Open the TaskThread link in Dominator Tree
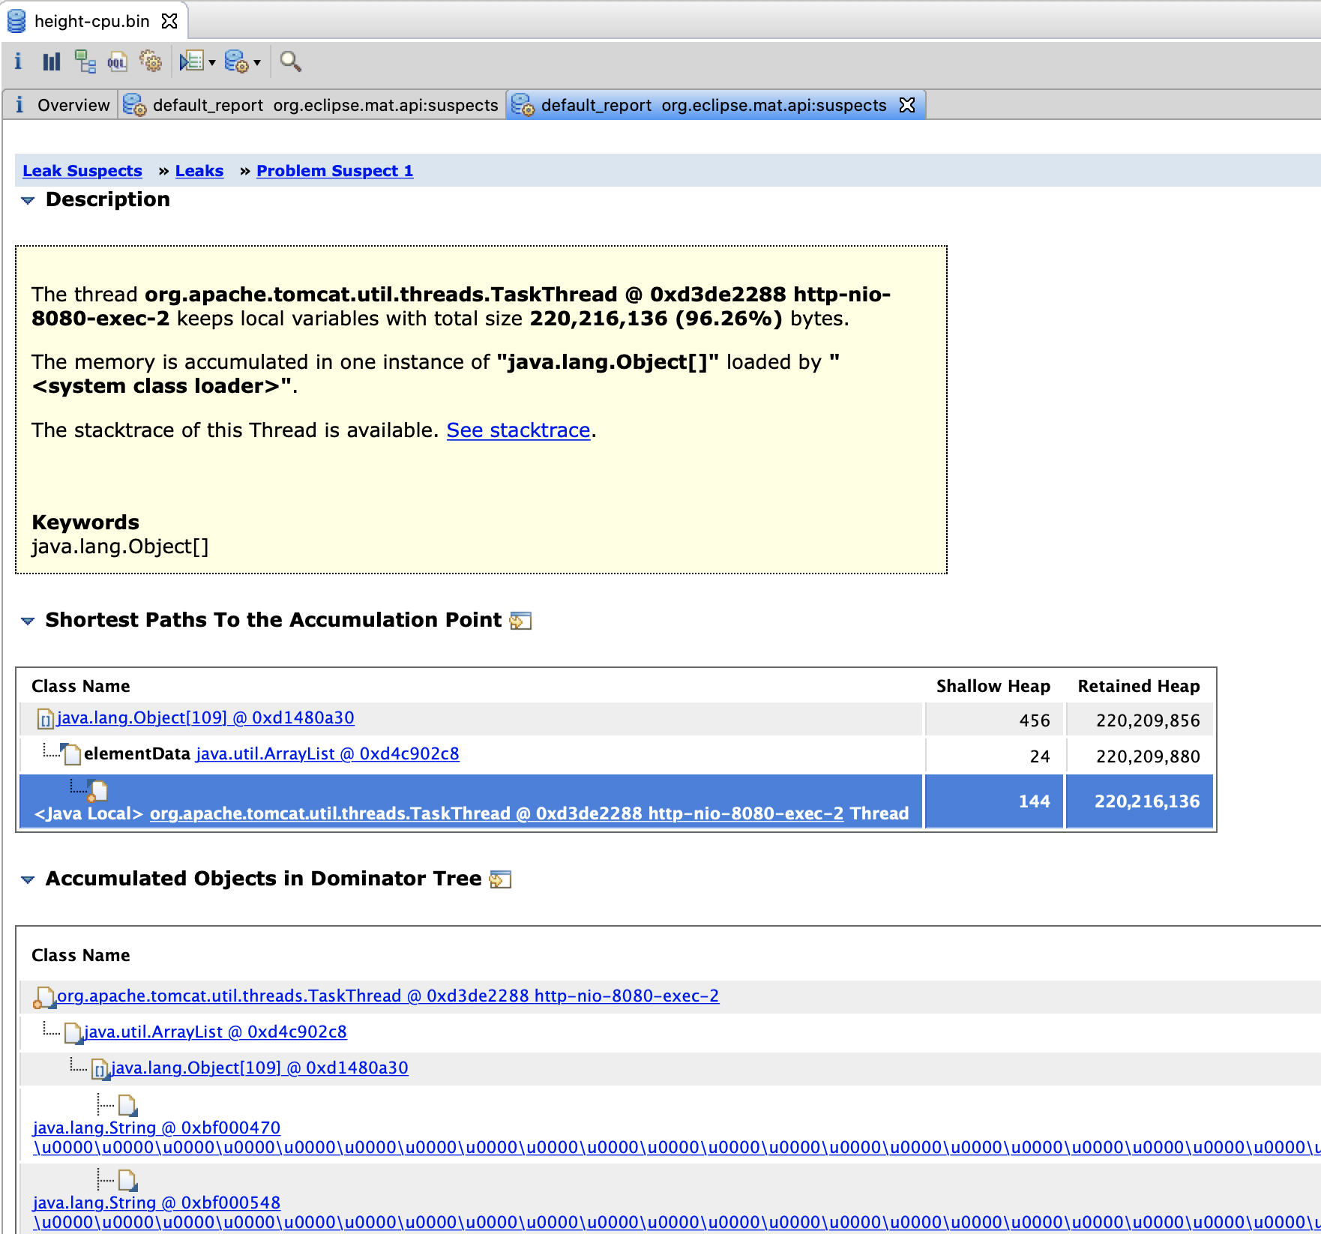Viewport: 1321px width, 1234px height. coord(388,996)
